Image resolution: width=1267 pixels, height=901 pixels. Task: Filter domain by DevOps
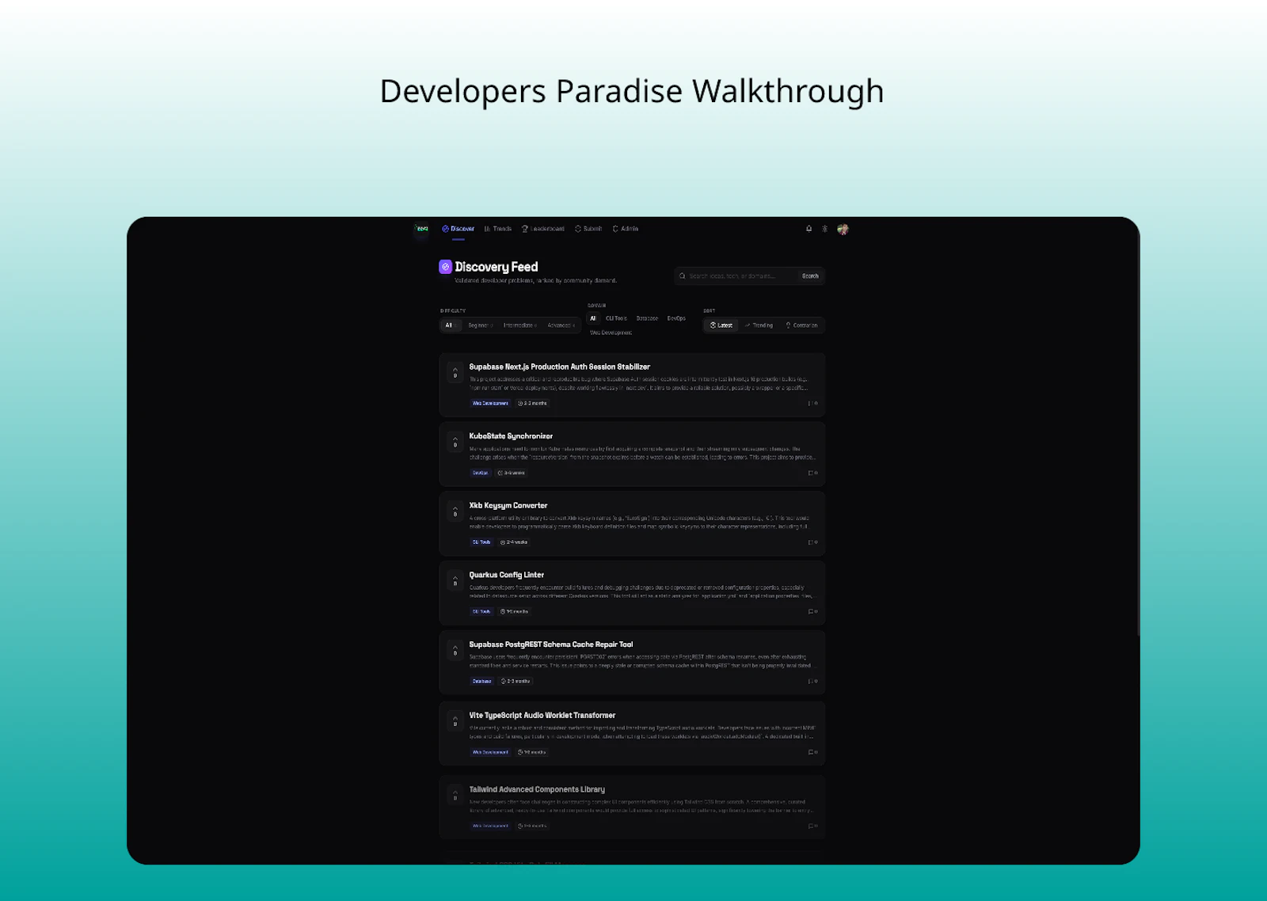(676, 318)
